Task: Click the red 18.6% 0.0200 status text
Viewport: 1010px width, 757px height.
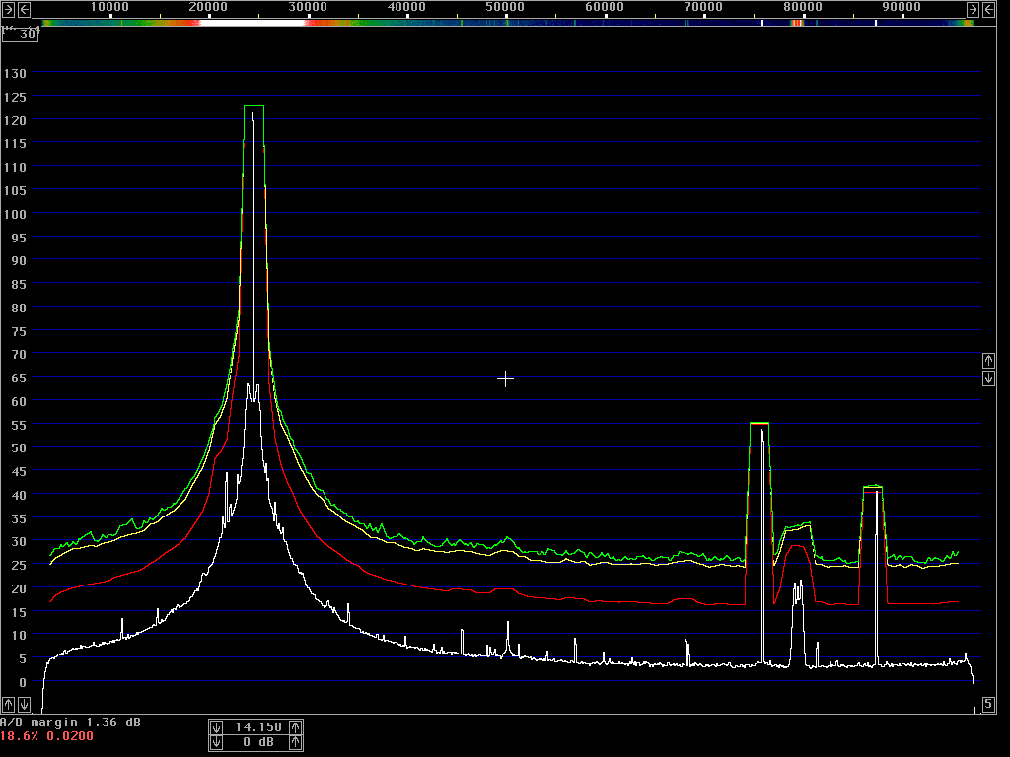Action: pyautogui.click(x=46, y=735)
